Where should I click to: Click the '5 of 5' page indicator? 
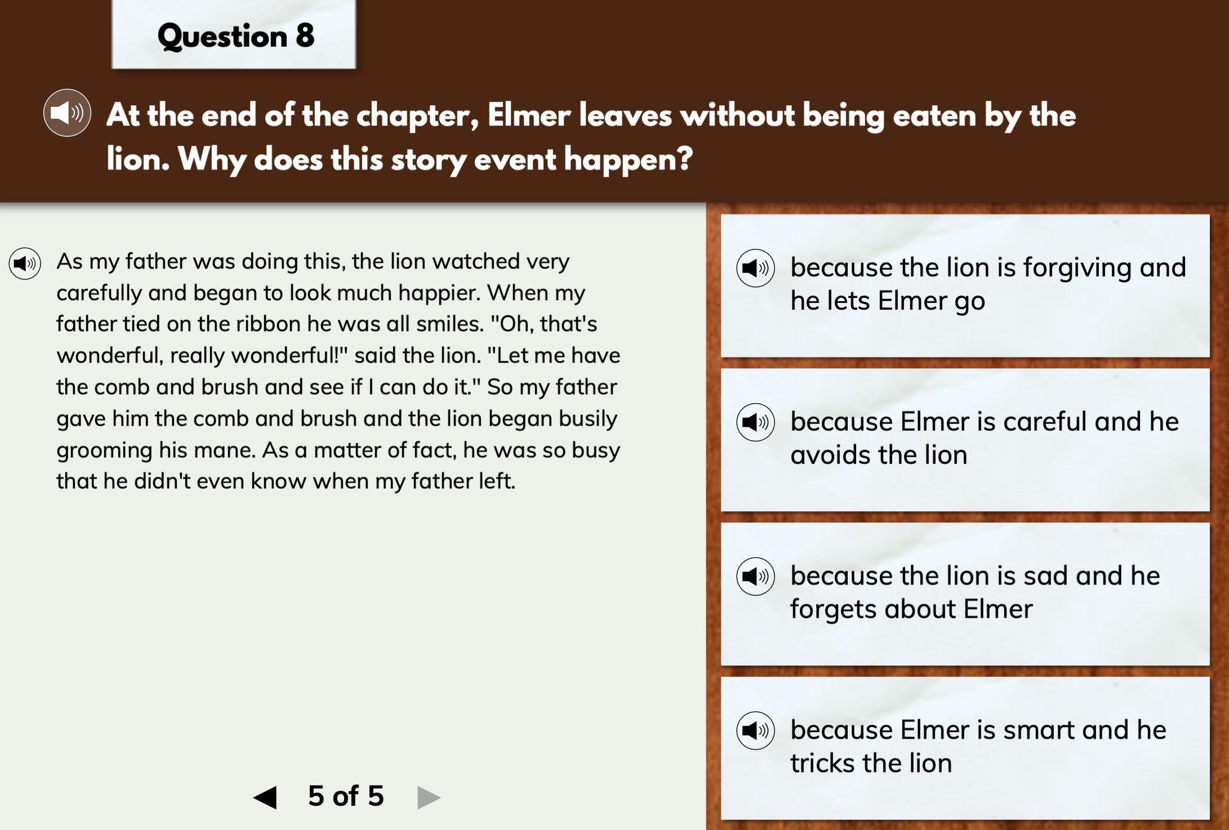[346, 796]
